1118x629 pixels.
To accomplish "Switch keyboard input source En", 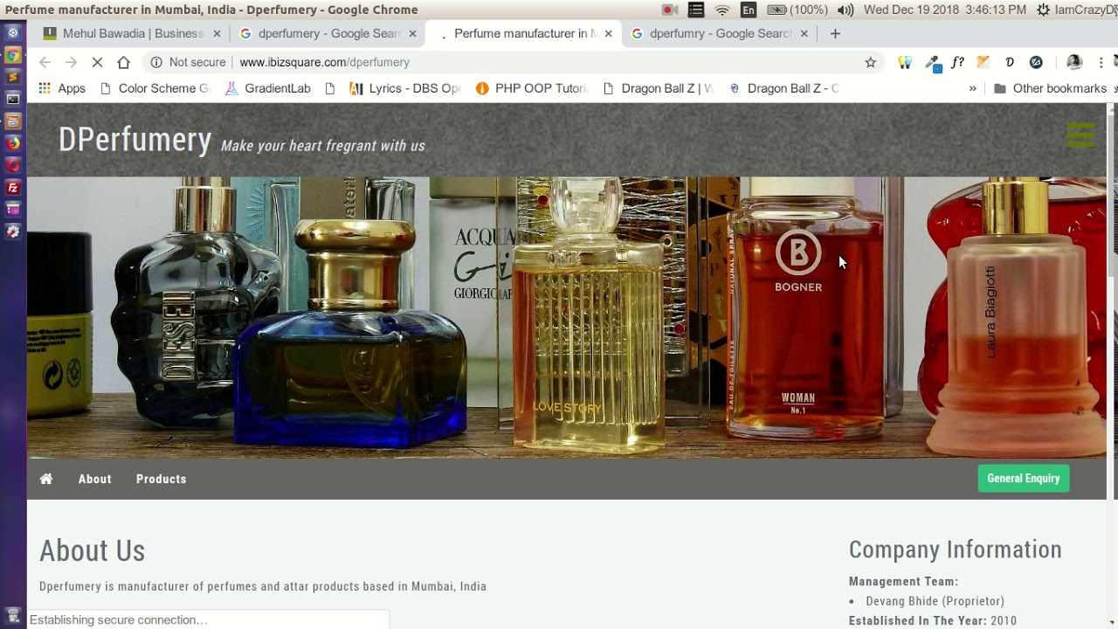I will coord(749,10).
